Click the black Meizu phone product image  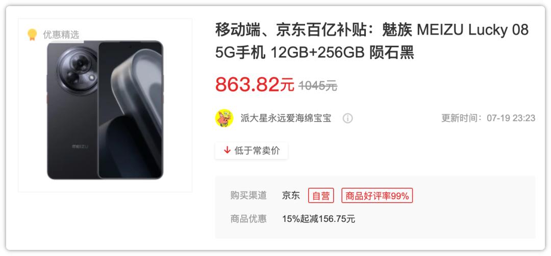(105, 110)
